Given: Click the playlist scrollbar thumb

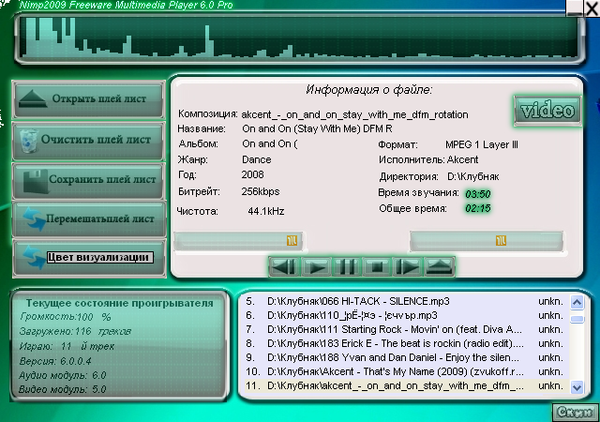Looking at the screenshot, I should [577, 319].
